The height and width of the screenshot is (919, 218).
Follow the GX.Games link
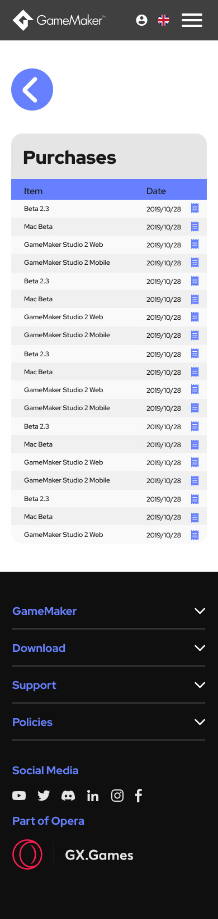point(99,855)
